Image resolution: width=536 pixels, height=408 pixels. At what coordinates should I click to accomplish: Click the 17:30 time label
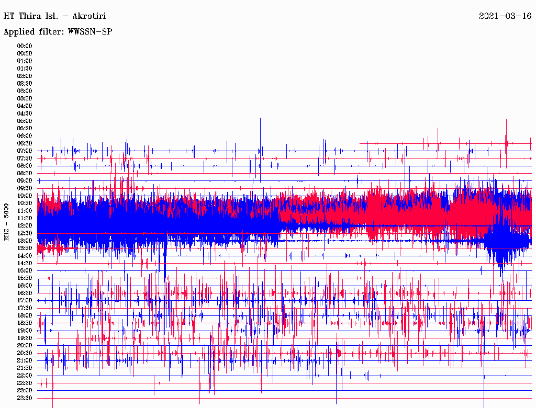pyautogui.click(x=25, y=308)
